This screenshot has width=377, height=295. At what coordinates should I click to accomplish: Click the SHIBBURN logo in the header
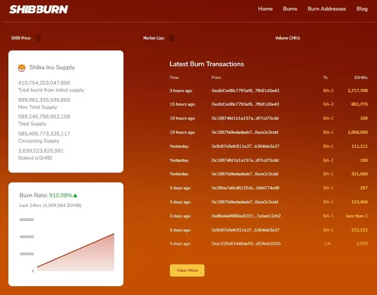39,9
